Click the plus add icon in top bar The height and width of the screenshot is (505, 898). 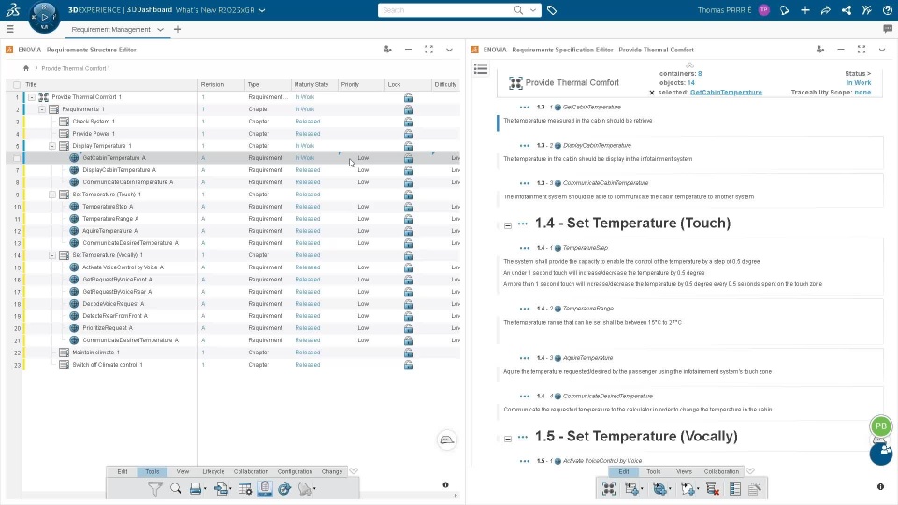pos(805,9)
